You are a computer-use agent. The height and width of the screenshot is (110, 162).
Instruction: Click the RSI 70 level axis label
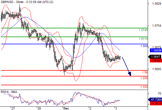click(x=160, y=94)
